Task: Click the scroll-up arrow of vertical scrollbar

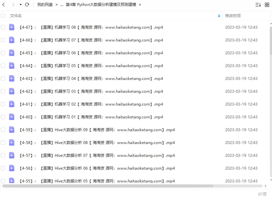Action: (271, 23)
